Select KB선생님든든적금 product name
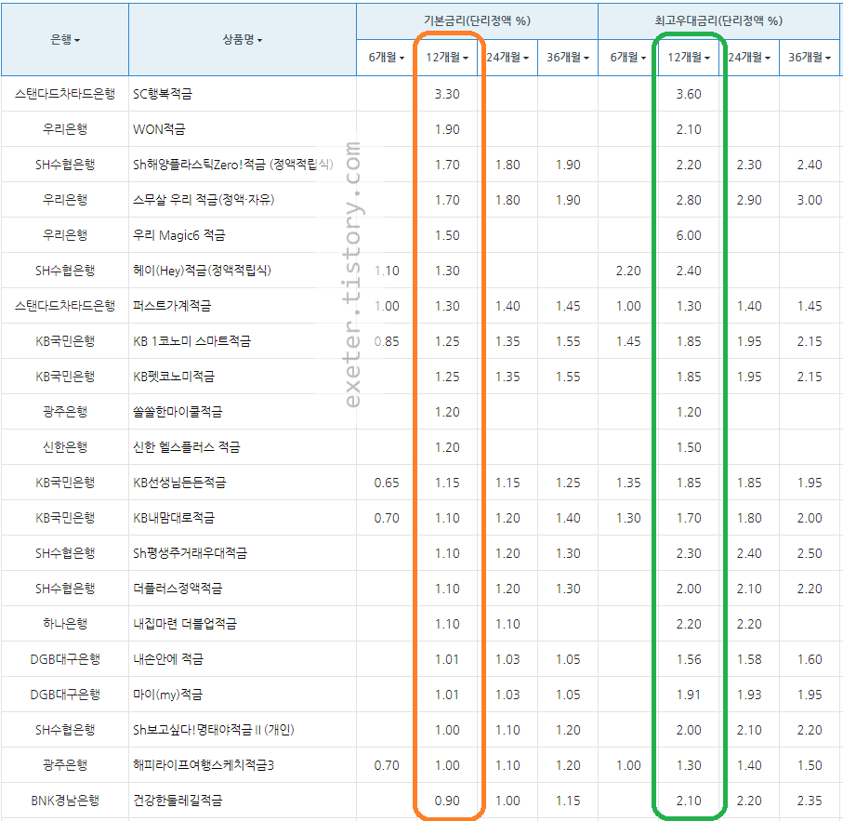Image resolution: width=843 pixels, height=821 pixels. click(179, 483)
